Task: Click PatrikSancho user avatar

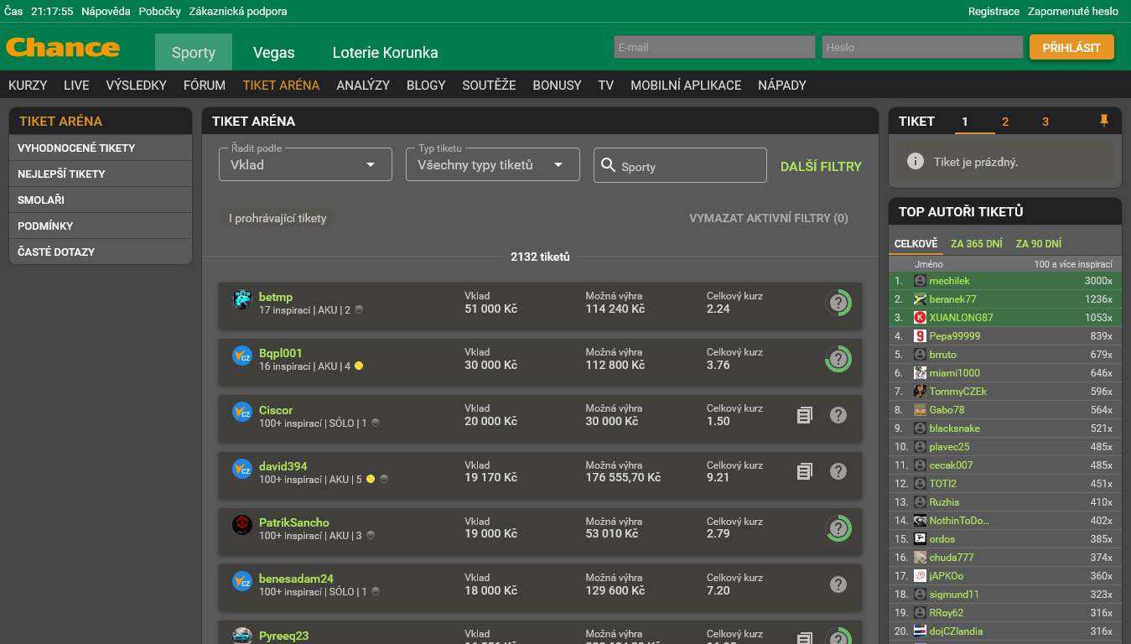Action: point(242,525)
